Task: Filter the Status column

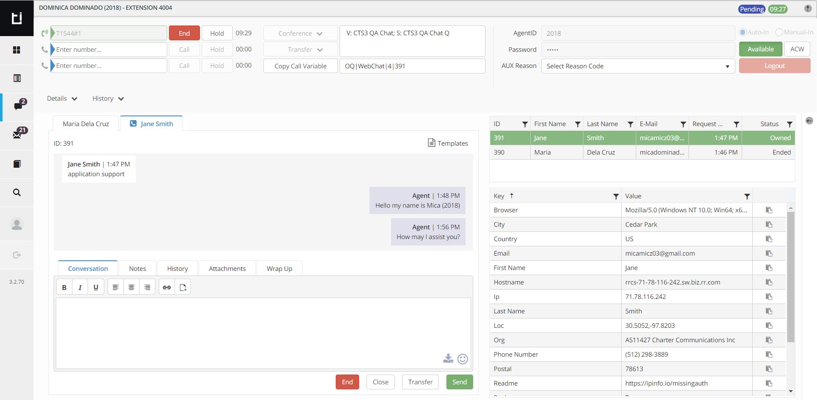Action: click(x=789, y=124)
